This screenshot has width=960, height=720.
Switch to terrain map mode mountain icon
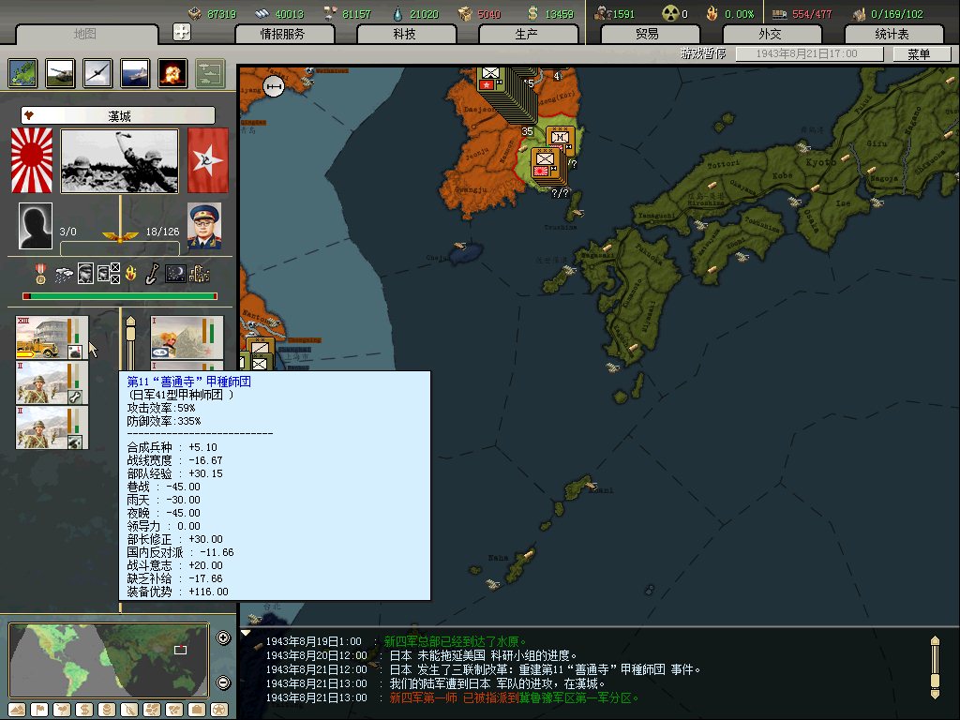click(17, 710)
